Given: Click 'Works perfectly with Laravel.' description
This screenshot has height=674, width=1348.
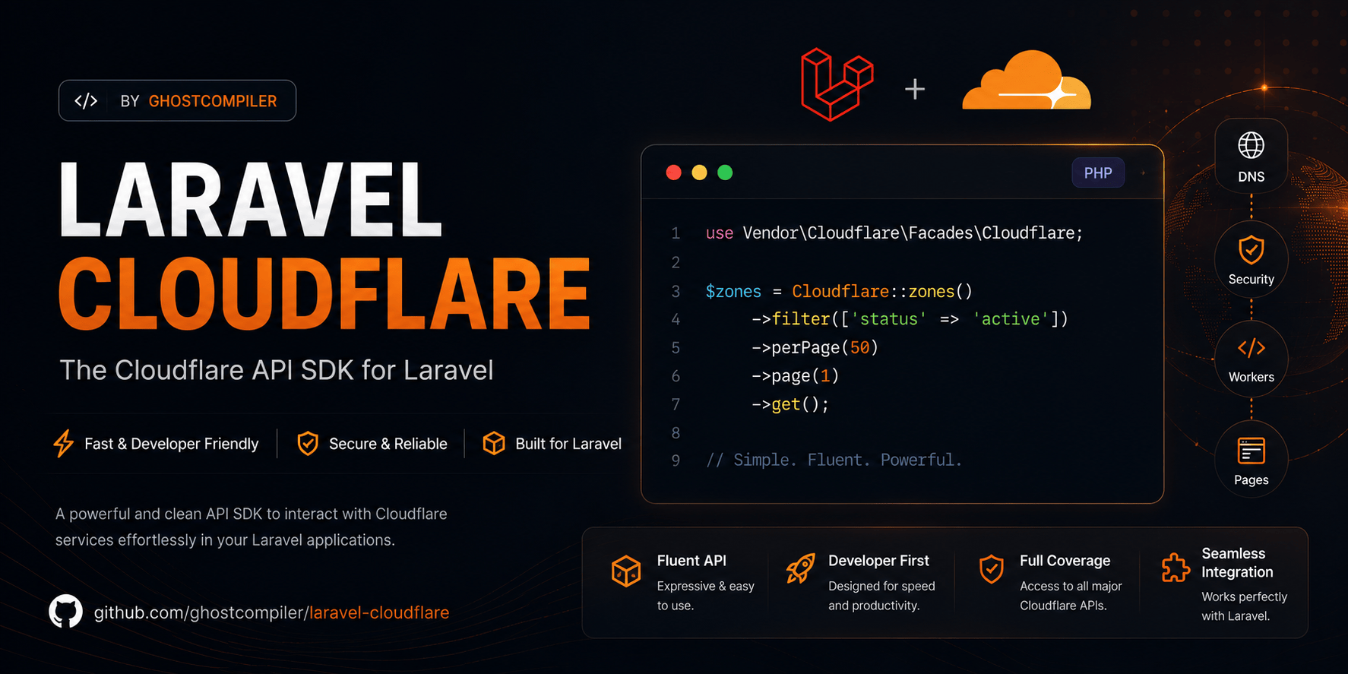Looking at the screenshot, I should 1244,606.
